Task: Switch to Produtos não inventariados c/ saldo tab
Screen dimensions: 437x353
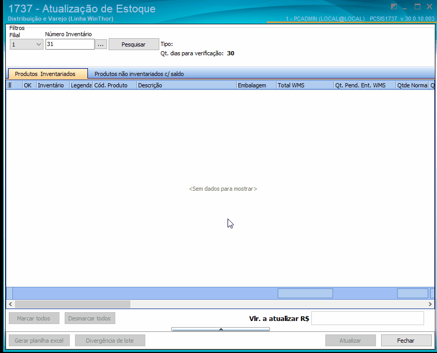Action: click(x=139, y=74)
